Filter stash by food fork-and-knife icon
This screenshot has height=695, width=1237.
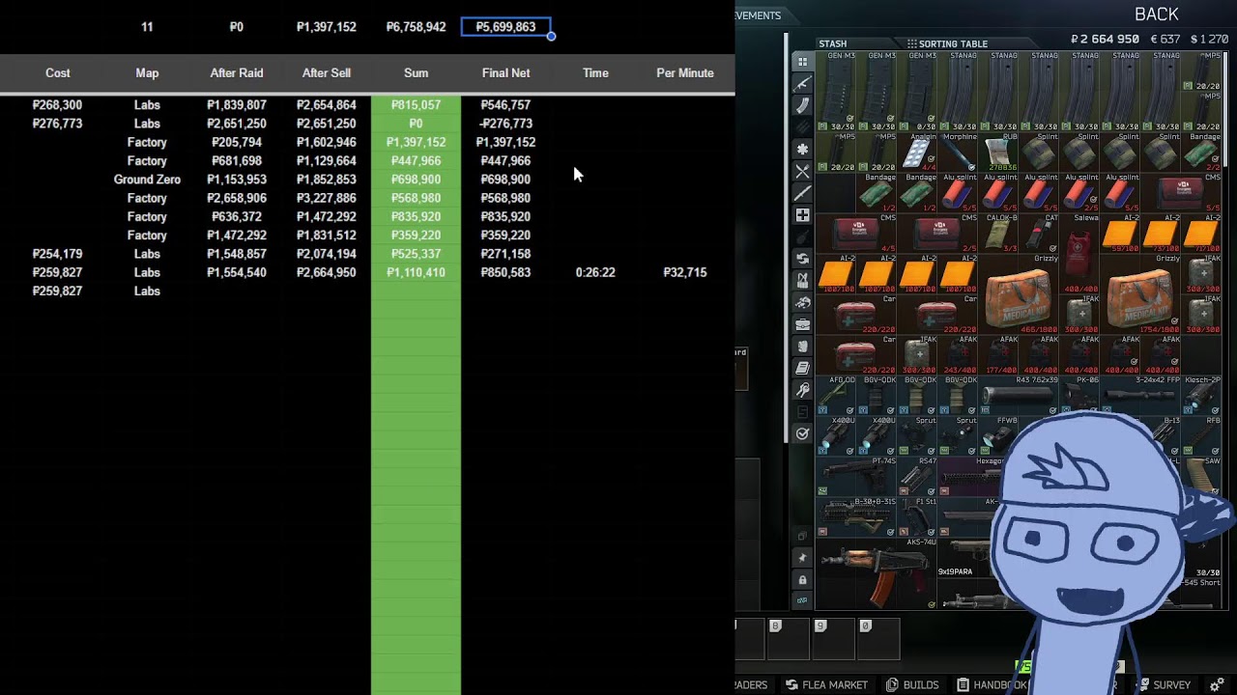click(x=802, y=172)
